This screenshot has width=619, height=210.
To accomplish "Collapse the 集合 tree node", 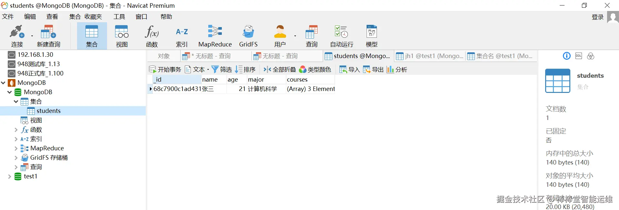I will pos(16,102).
